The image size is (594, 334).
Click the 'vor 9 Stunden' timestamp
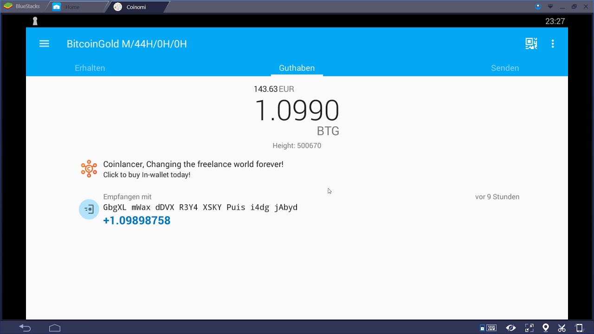coord(497,197)
